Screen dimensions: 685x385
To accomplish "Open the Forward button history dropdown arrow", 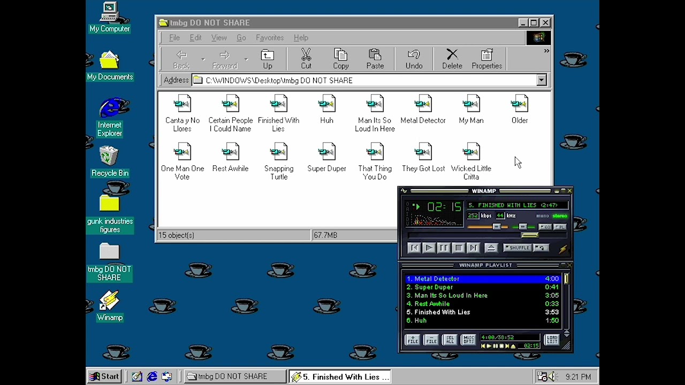I will coord(246,59).
